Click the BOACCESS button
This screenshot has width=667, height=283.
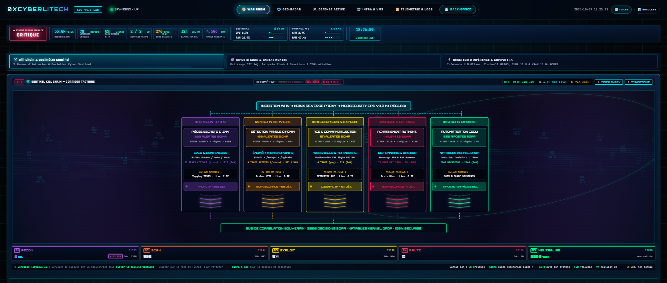pos(647,9)
